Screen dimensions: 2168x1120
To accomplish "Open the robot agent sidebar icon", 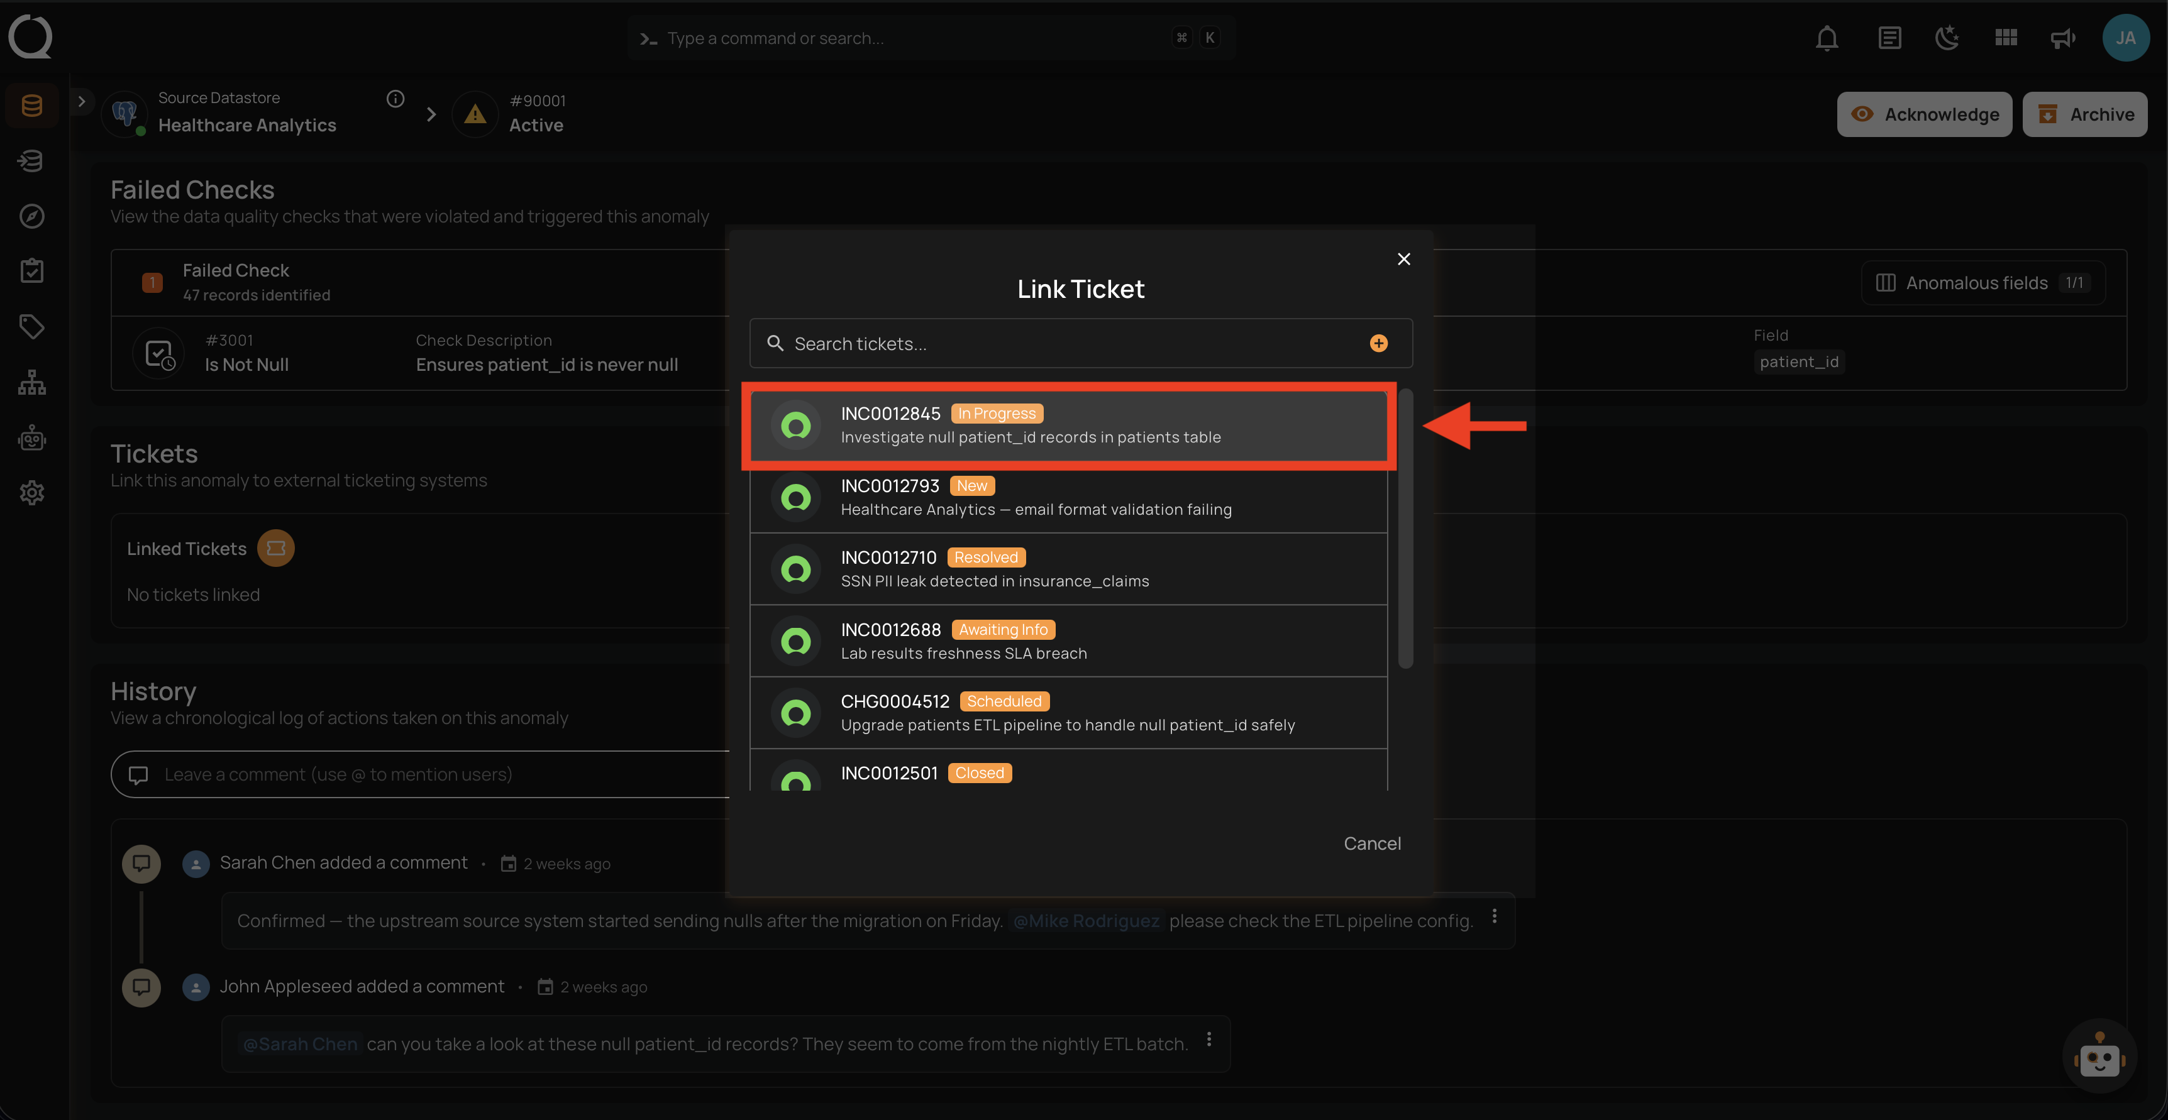I will click(x=32, y=437).
